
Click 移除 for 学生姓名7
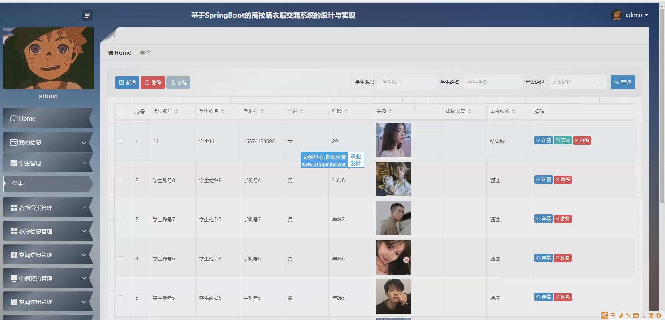pyautogui.click(x=562, y=219)
